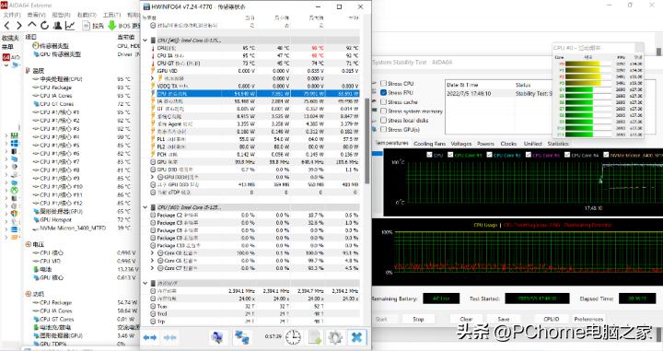Open the 文件(F) menu in AIDA64
Viewport: 663px width, 351px height.
pos(12,15)
